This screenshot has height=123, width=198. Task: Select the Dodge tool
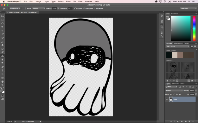coord(3,63)
